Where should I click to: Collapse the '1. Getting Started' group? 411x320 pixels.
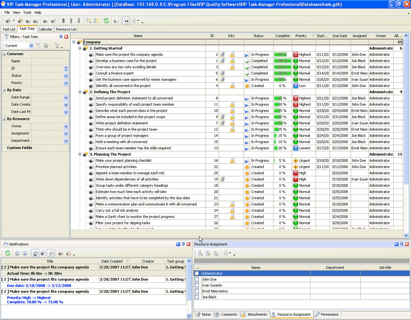[80, 48]
